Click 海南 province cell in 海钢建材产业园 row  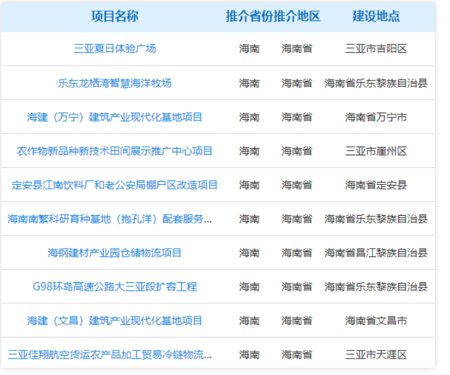click(x=250, y=253)
